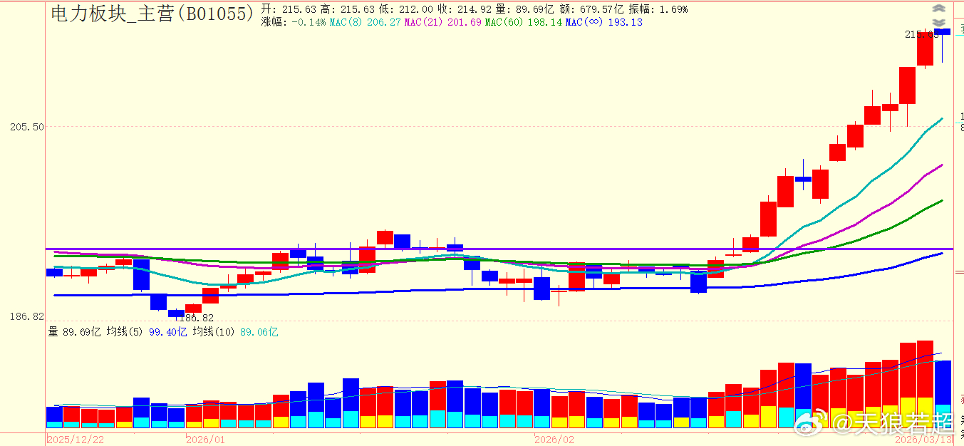Click the 开 215.63 opening price
964x446 pixels.
click(x=289, y=9)
